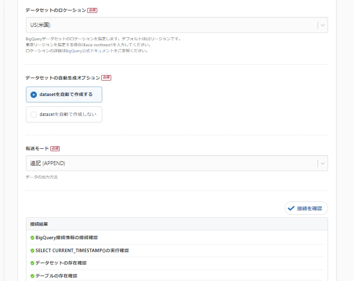Image resolution: width=354 pixels, height=281 pixels.
Task: Click the データセットの存在確認 result row text
Action: (x=61, y=263)
